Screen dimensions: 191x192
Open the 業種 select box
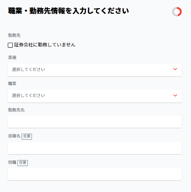coord(95,70)
